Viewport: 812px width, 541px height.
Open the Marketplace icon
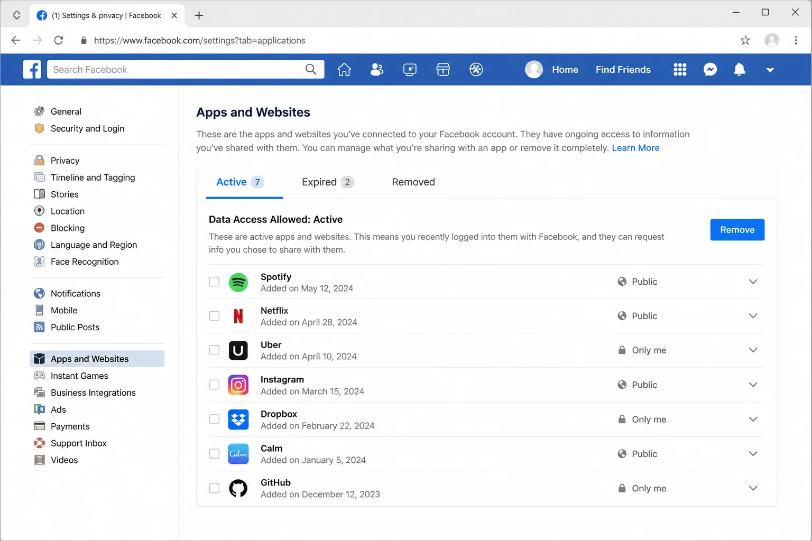pos(443,69)
